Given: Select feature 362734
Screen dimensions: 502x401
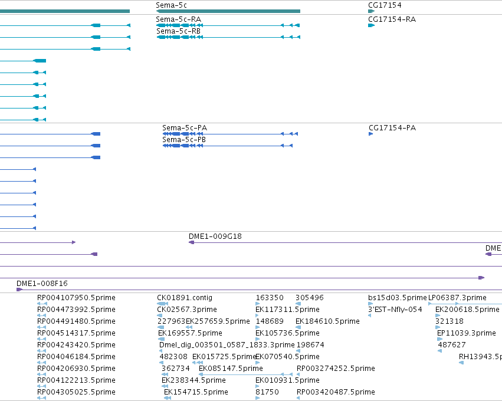Looking at the screenshot, I should tap(175, 369).
